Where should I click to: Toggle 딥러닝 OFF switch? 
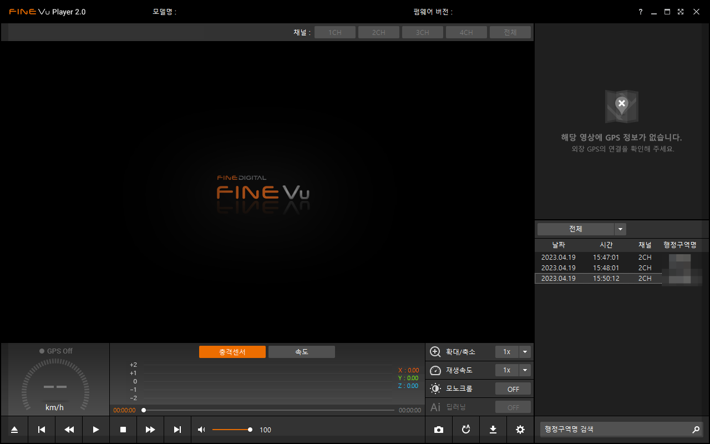[x=513, y=407]
